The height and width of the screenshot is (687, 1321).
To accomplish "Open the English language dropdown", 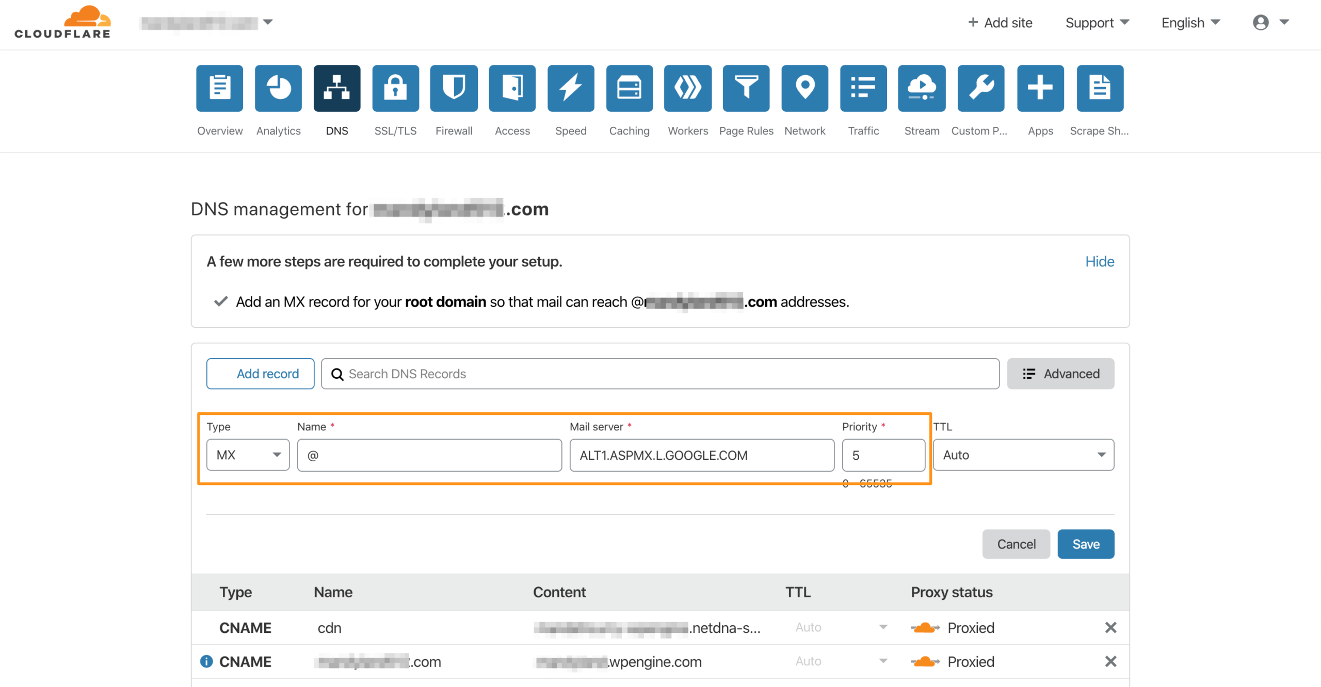I will 1190,23.
